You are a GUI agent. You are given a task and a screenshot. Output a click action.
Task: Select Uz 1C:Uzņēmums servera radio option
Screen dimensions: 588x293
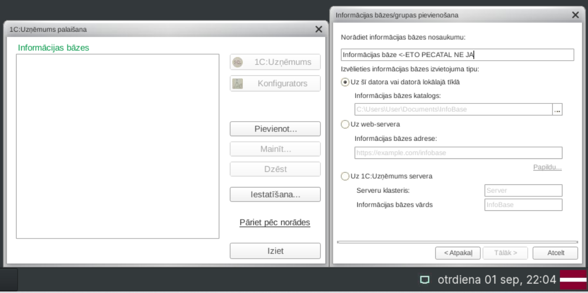(345, 176)
